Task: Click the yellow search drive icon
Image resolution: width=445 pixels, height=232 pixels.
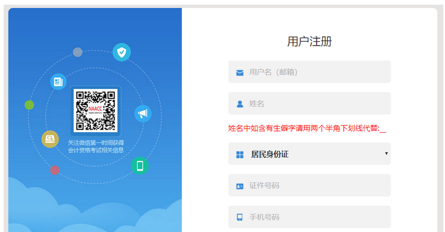Action: (50, 139)
